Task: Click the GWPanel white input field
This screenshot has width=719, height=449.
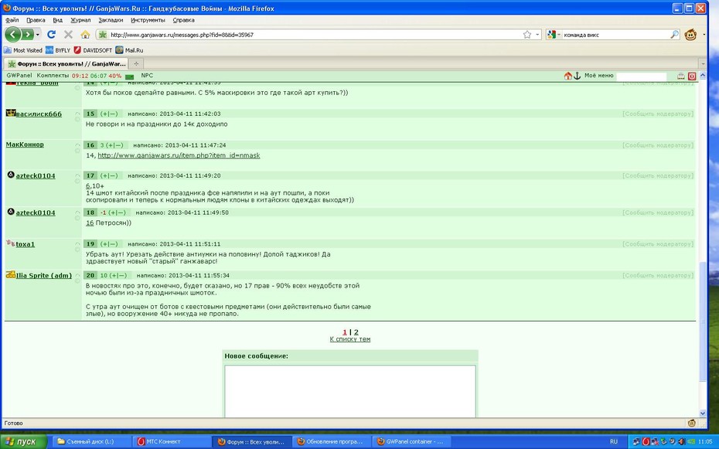Action: [642, 77]
